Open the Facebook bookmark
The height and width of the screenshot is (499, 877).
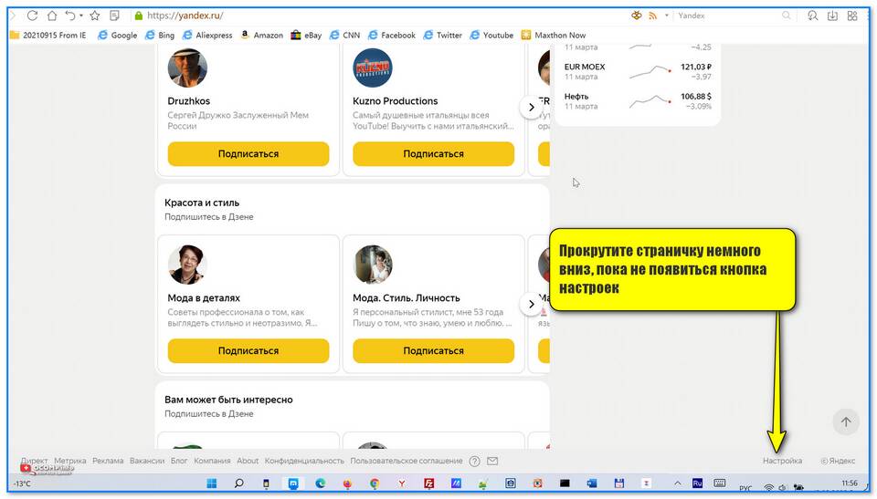(392, 36)
